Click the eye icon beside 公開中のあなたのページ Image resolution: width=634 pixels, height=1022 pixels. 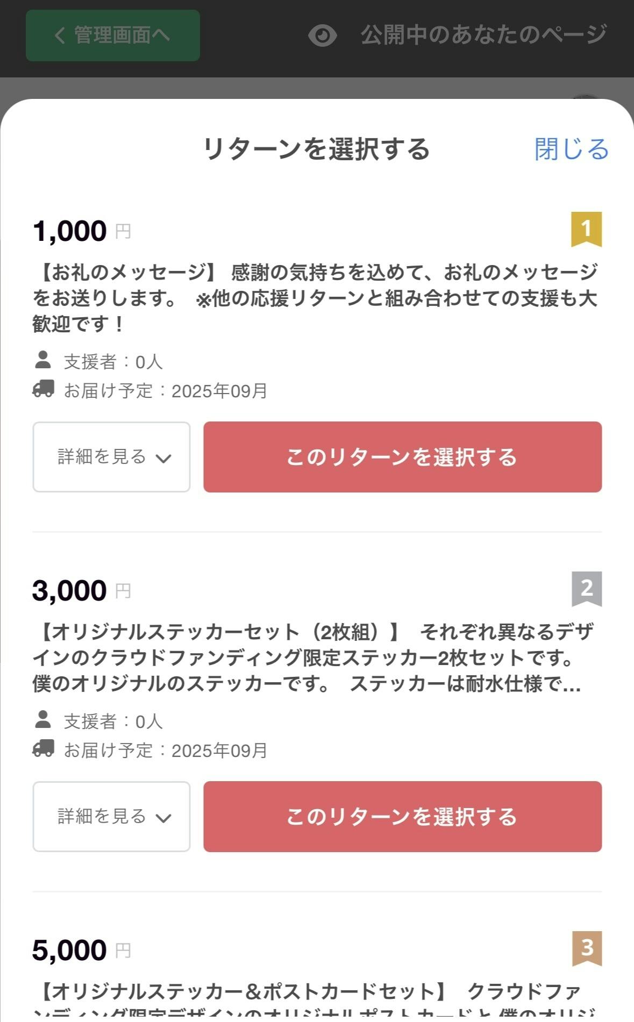coord(322,35)
